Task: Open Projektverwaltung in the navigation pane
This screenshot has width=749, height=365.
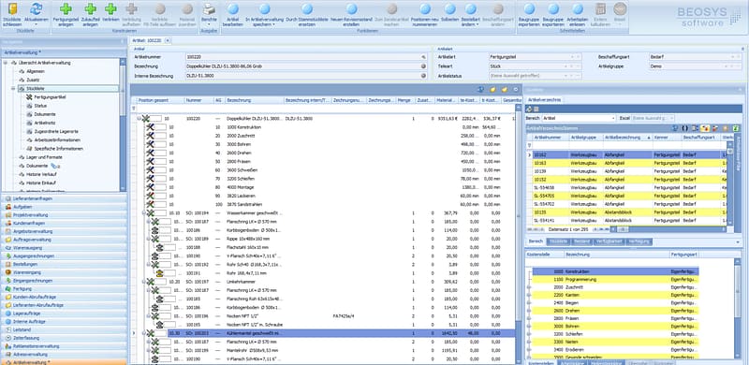Action: pyautogui.click(x=64, y=215)
